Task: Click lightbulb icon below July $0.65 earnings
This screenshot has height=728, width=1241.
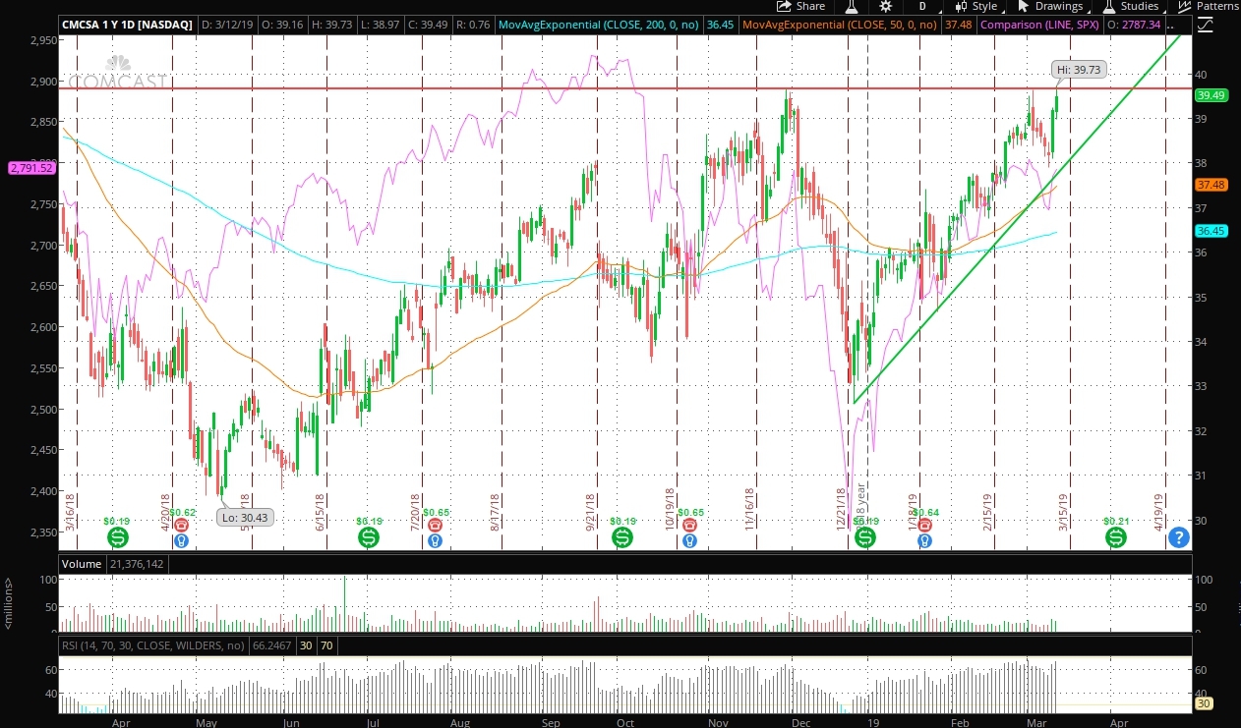Action: tap(435, 540)
